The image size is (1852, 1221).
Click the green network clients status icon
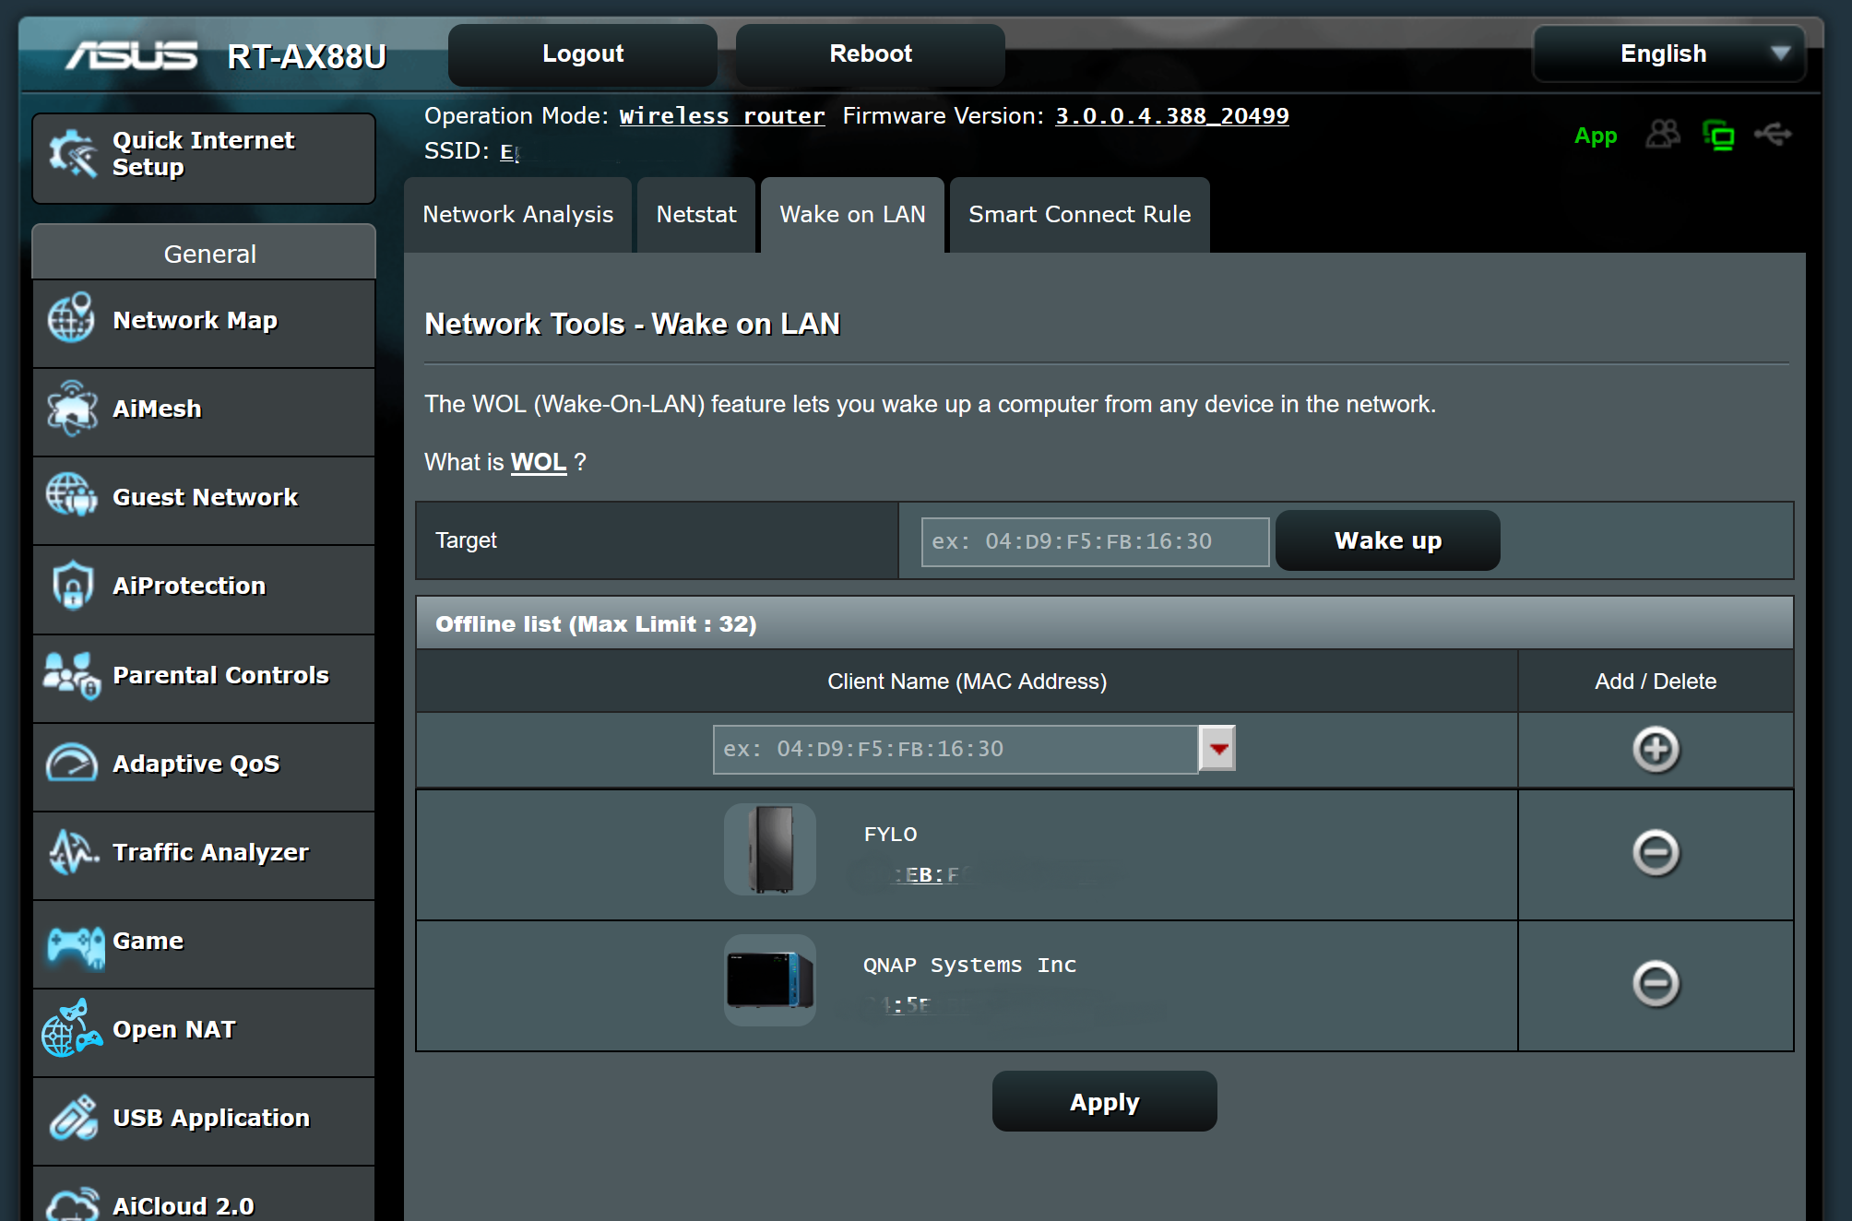(1717, 136)
